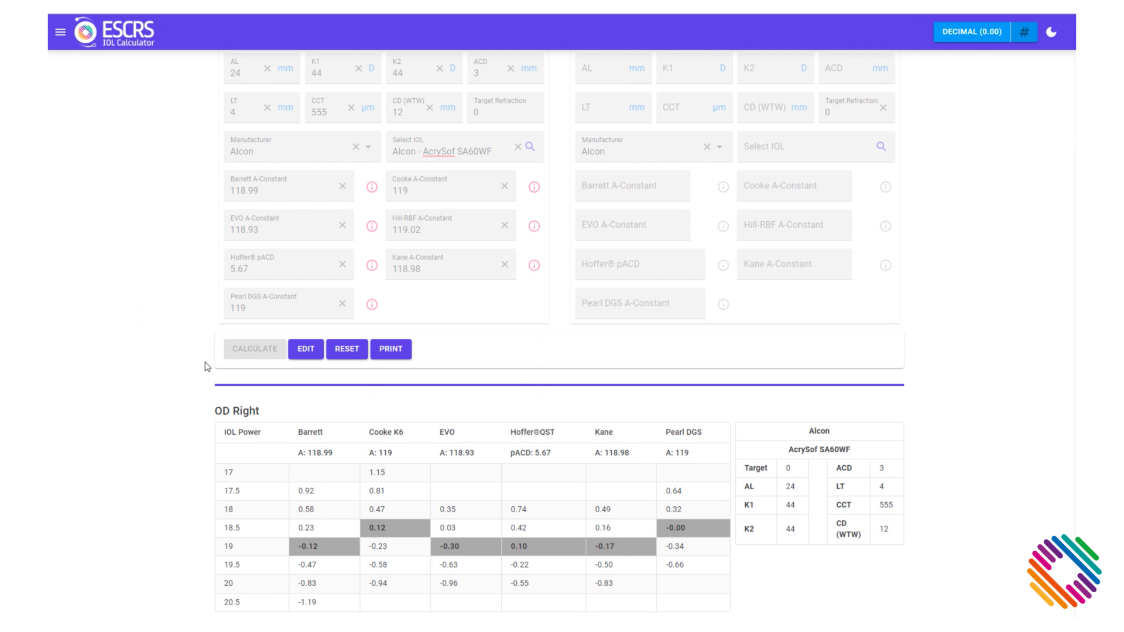The height and width of the screenshot is (632, 1124).
Task: Click IOL Power 19 row in results table
Action: point(228,545)
